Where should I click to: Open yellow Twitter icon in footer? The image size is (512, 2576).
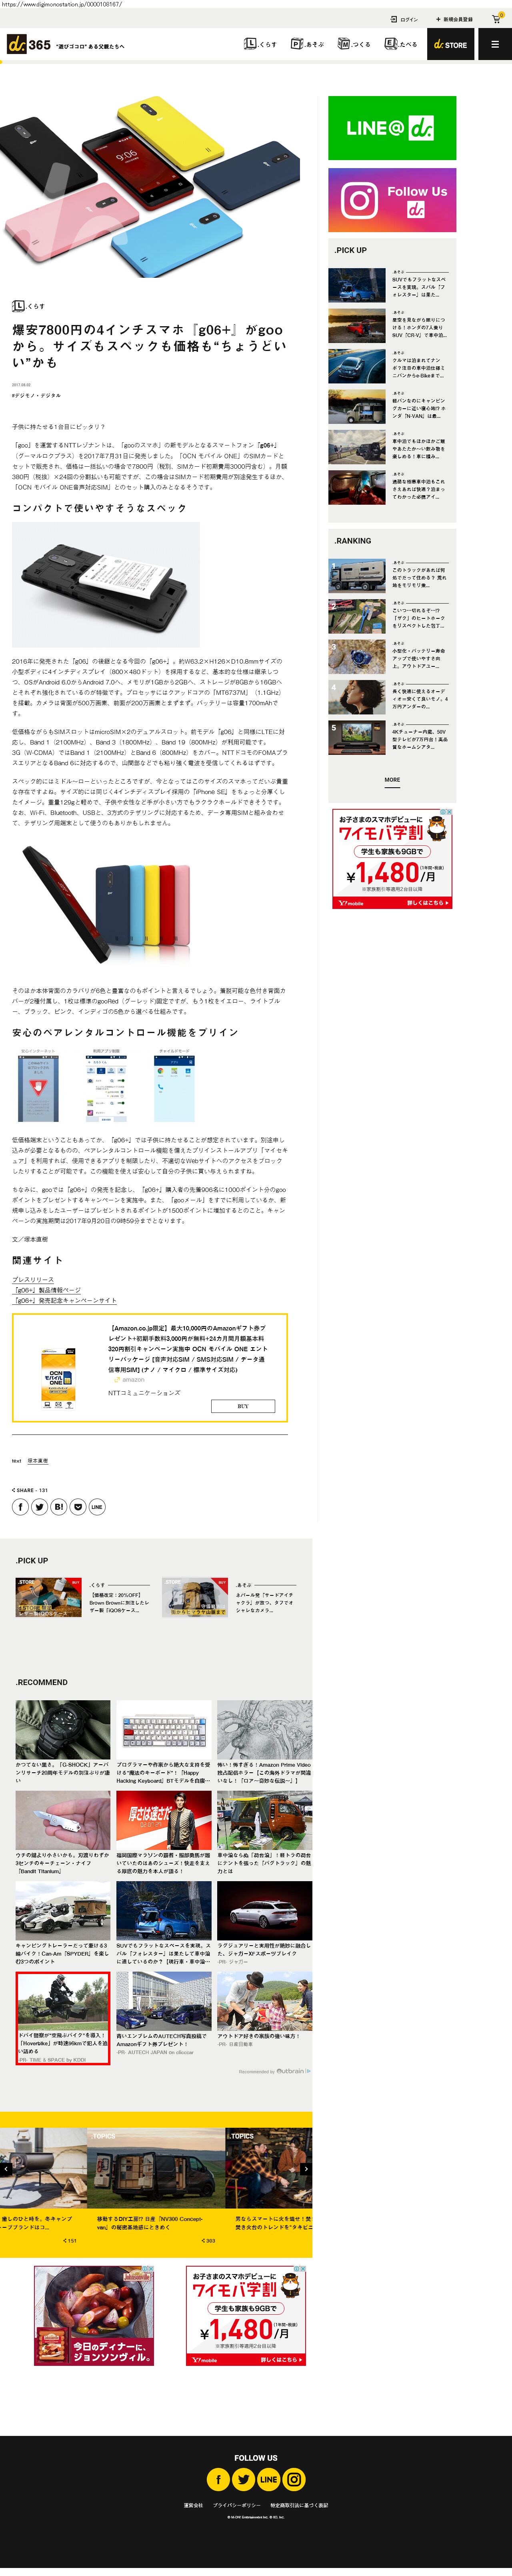243,2479
